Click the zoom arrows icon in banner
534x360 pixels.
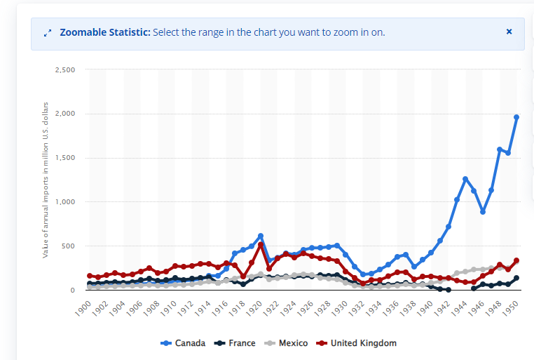[47, 33]
